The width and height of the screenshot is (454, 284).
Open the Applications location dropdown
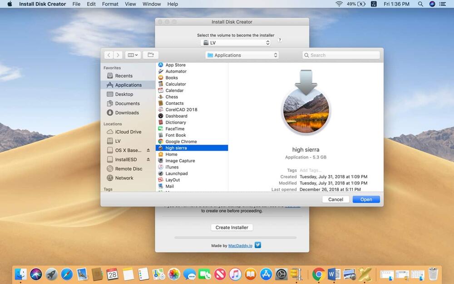242,55
